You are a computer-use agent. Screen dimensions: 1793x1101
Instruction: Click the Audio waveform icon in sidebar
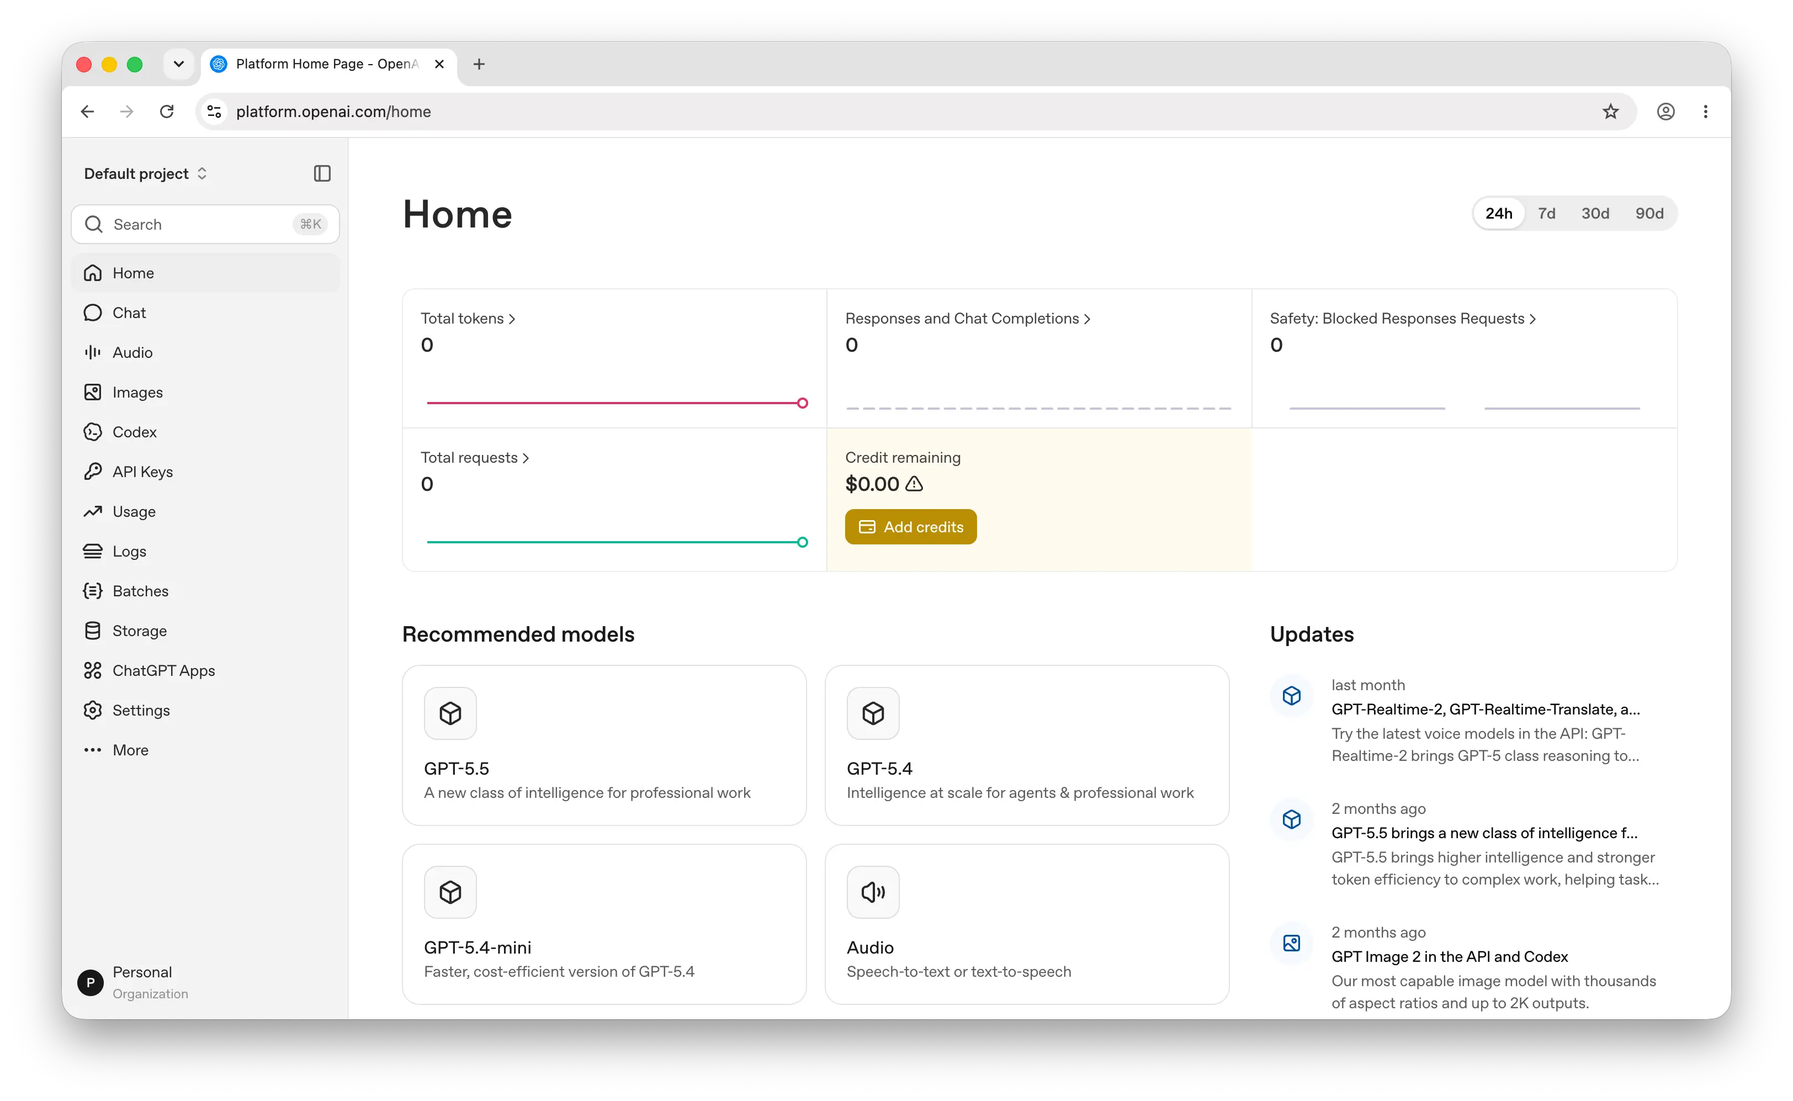[92, 352]
